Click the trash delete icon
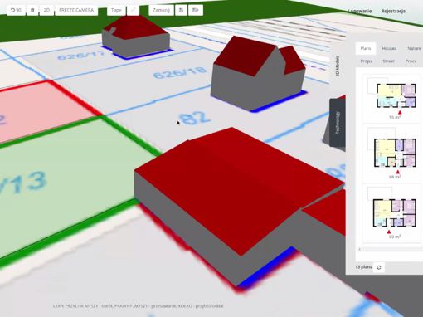423x317 pixels. (32, 10)
